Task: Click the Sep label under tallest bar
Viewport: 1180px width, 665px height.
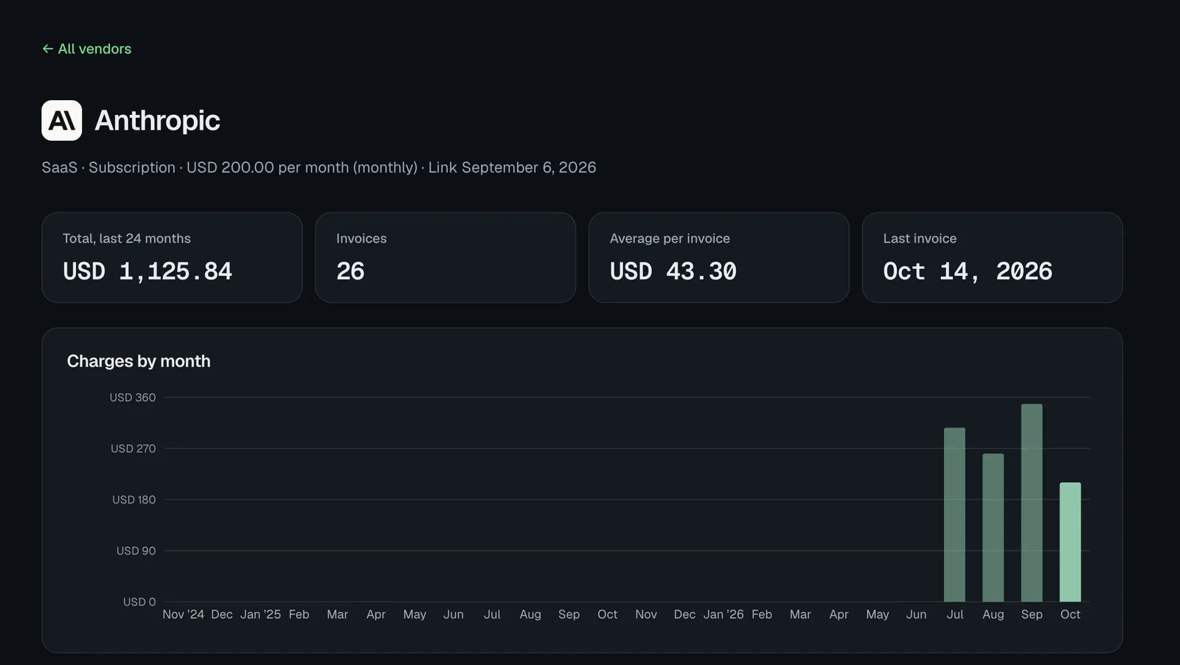Action: click(1032, 614)
